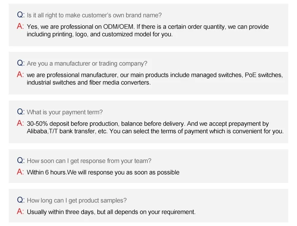The width and height of the screenshot is (297, 226).
Task: Click the blue Q beside the manufacturer question
Action: (x=21, y=63)
